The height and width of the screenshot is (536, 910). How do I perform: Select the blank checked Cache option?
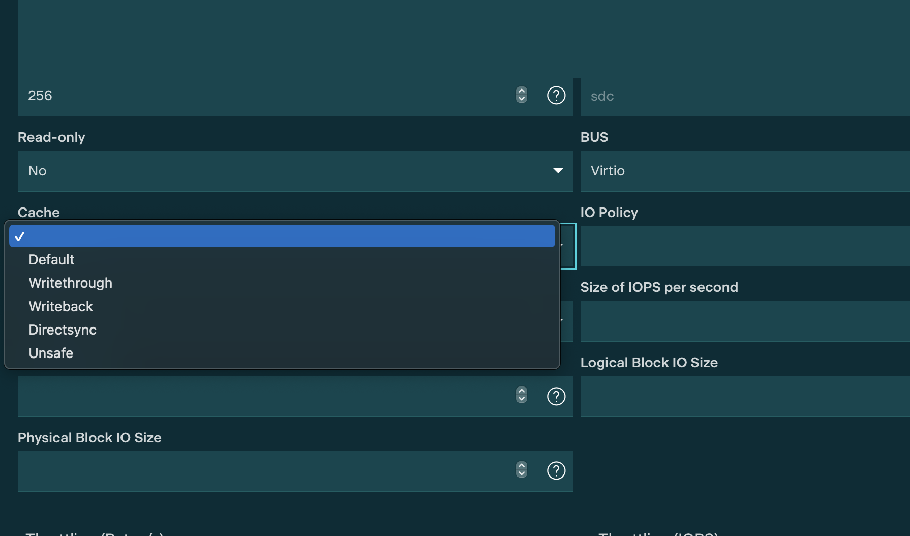point(282,236)
